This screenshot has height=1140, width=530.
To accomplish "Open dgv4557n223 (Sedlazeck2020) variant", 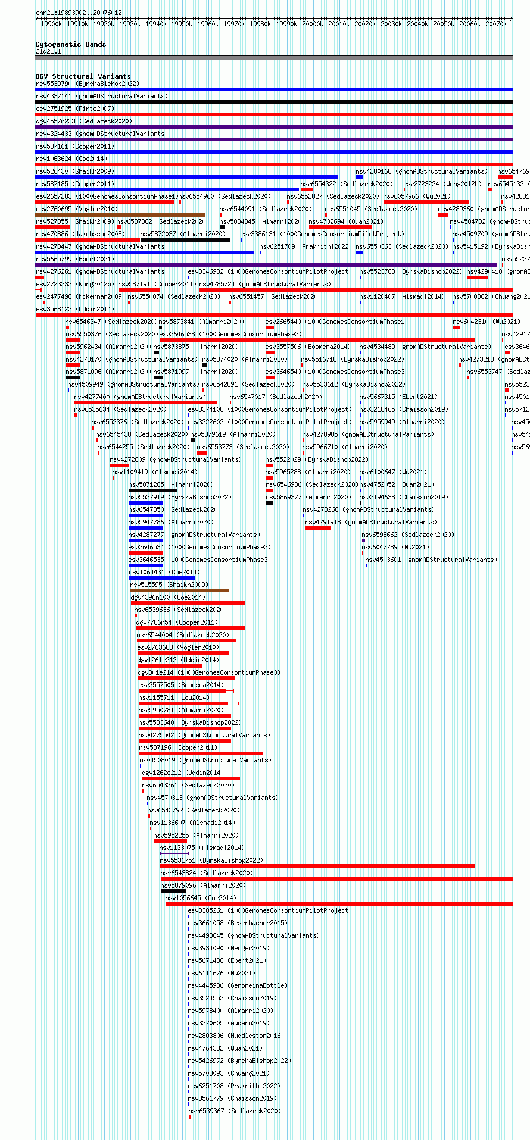I will (84, 121).
